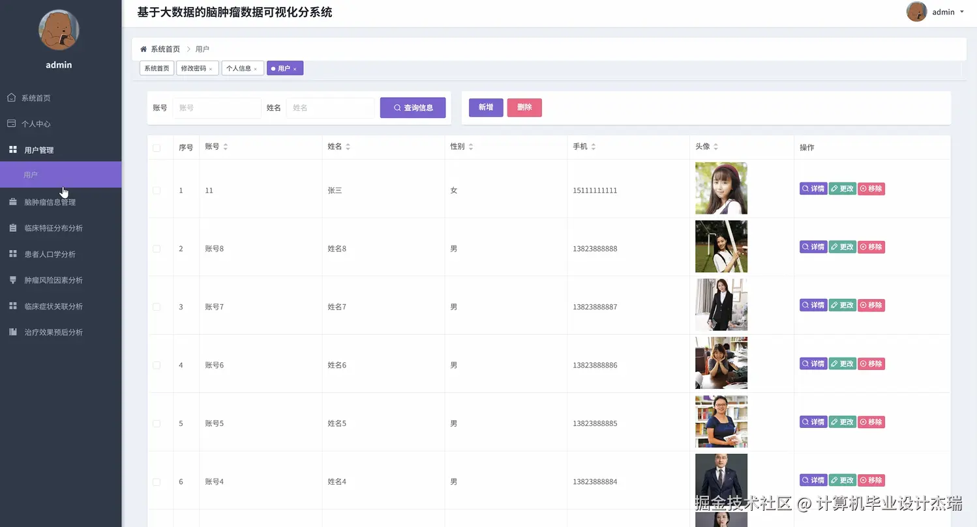This screenshot has height=527, width=977.
Task: Open the avatar thumbnail in the 账号5 row
Action: 721,421
